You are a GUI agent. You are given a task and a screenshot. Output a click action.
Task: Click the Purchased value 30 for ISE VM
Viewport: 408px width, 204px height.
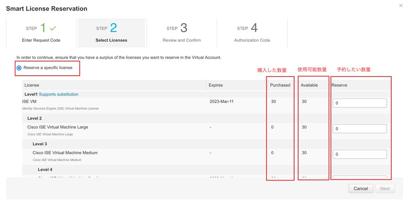coord(274,101)
